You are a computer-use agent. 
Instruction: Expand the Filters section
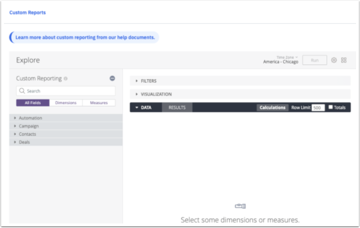(148, 81)
